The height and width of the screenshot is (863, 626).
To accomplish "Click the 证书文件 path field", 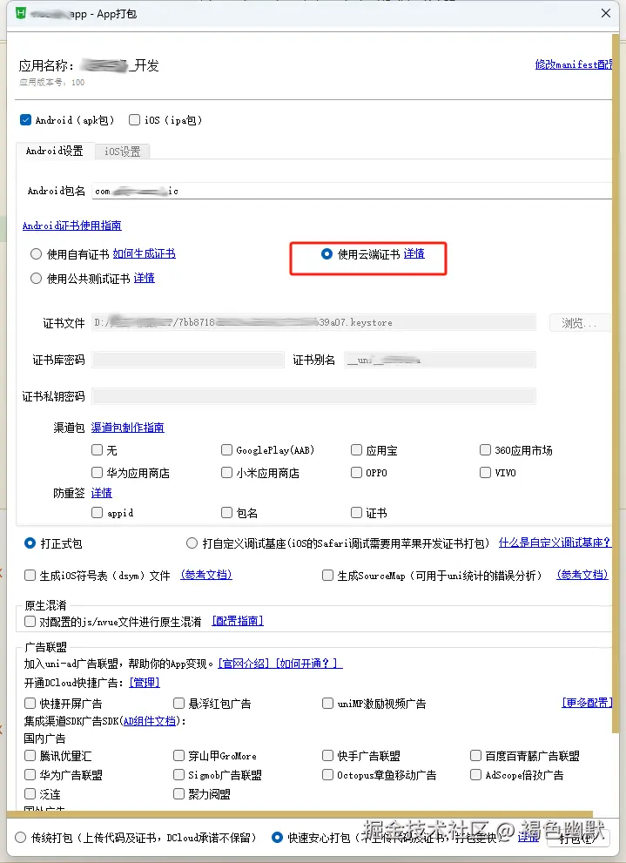I will pyautogui.click(x=313, y=322).
